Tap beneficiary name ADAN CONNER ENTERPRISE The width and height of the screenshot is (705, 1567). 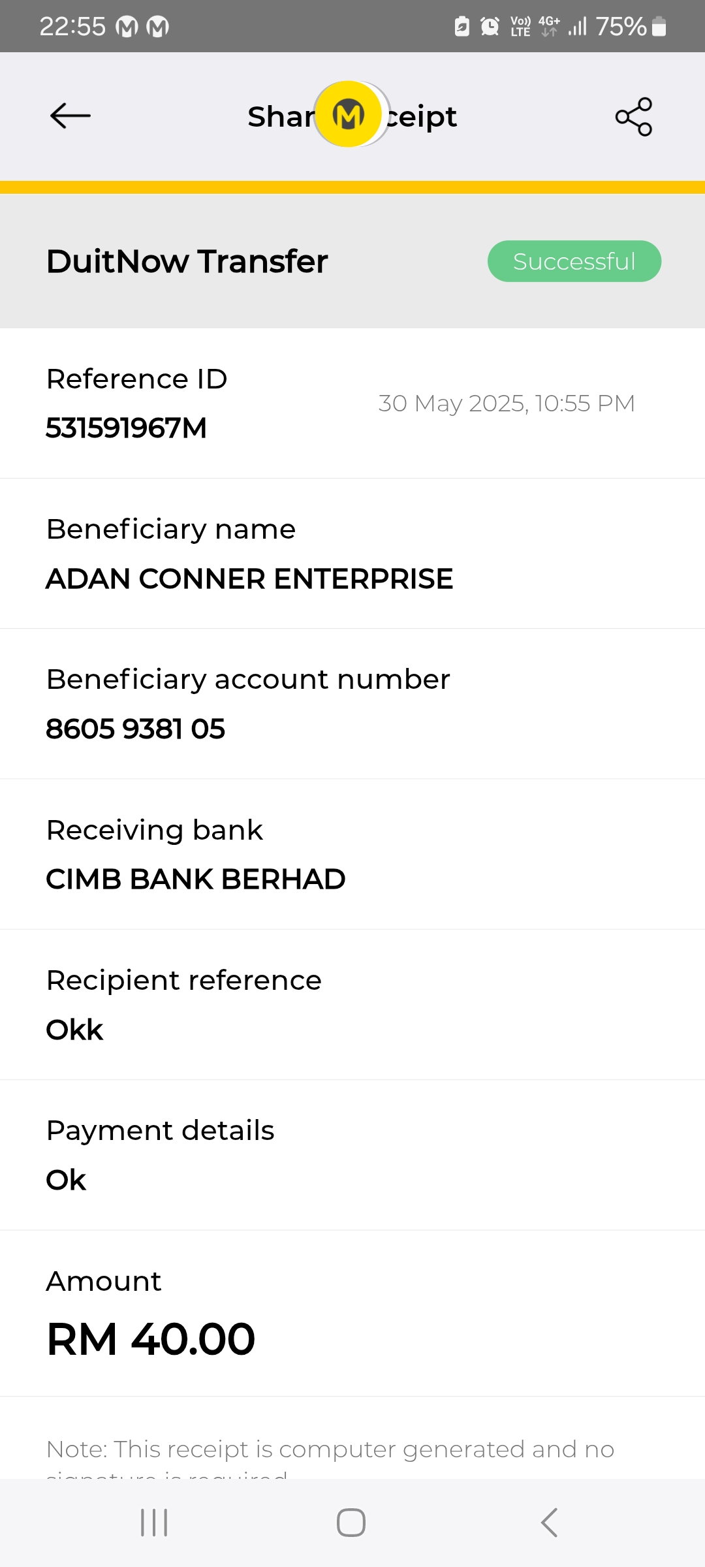pyautogui.click(x=249, y=578)
